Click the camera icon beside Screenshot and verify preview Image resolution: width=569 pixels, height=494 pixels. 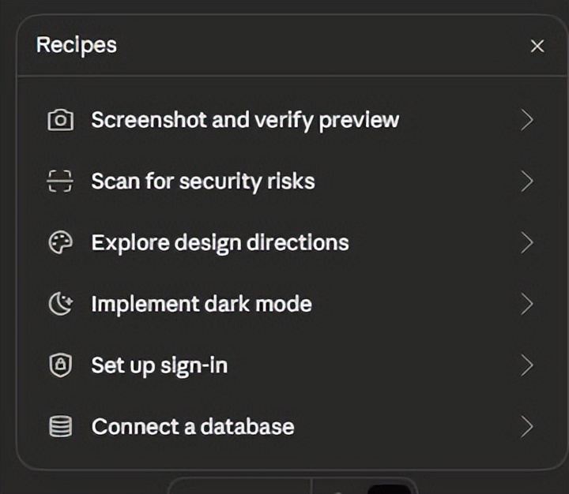60,120
